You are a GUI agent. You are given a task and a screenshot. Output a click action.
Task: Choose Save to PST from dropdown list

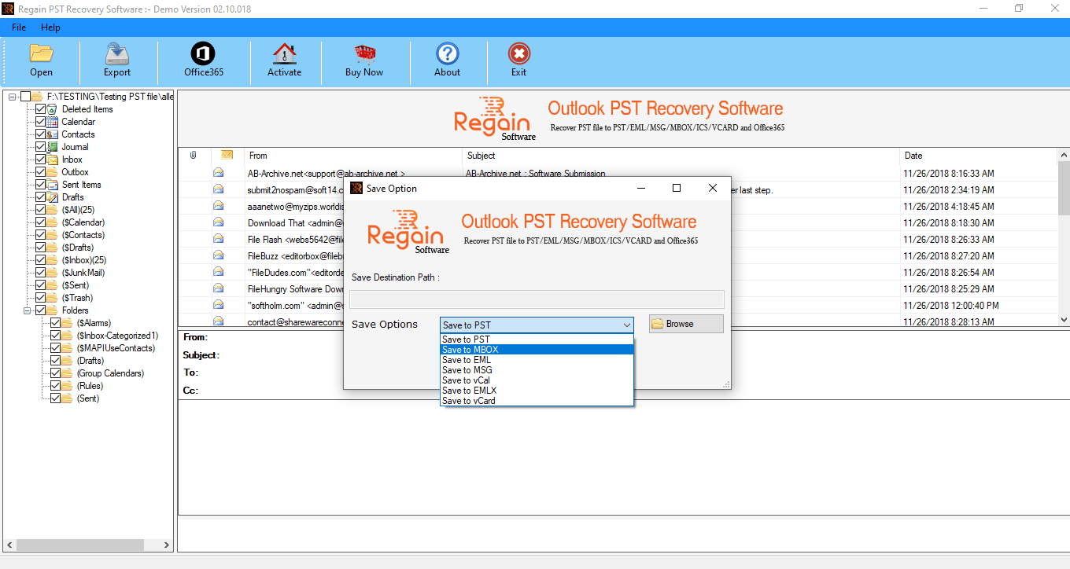537,340
